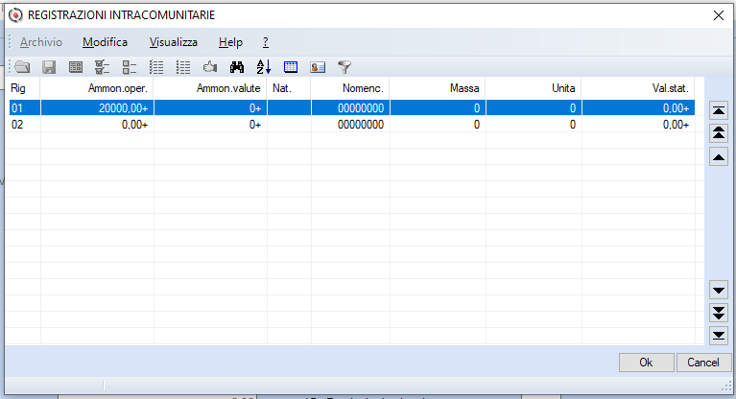
Task: Apply a filter with the funnel icon
Action: (x=344, y=67)
